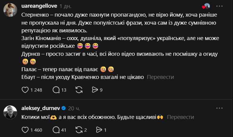
Task: Like aleksey_durnev's reply
Action: tap(26, 130)
